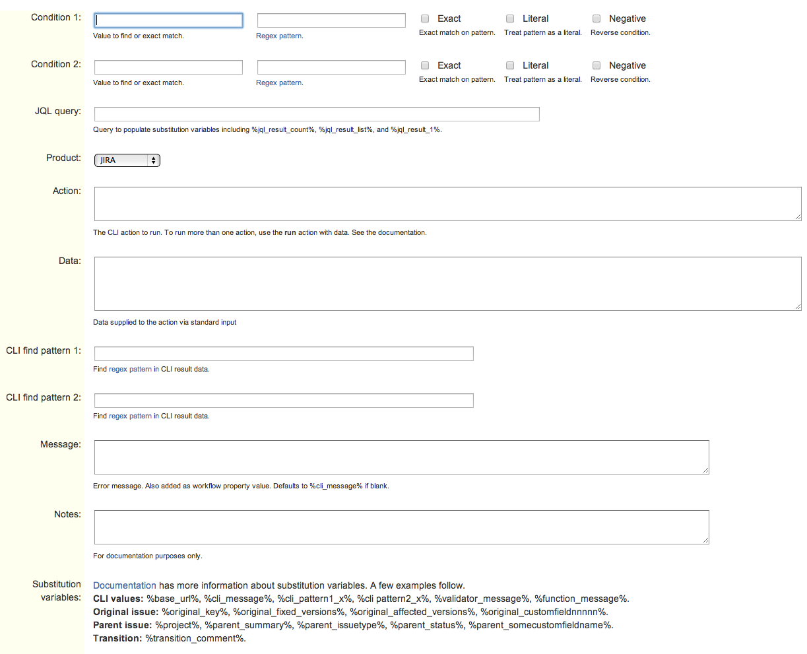Focus the Action text area
This screenshot has width=807, height=654.
coord(448,204)
